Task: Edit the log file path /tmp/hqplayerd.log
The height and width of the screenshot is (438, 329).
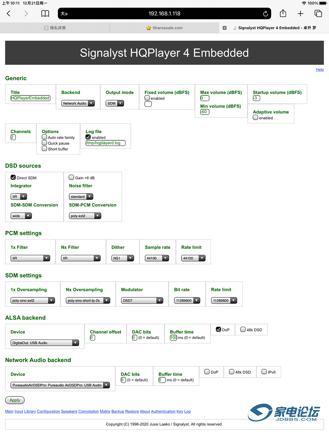Action: click(105, 143)
